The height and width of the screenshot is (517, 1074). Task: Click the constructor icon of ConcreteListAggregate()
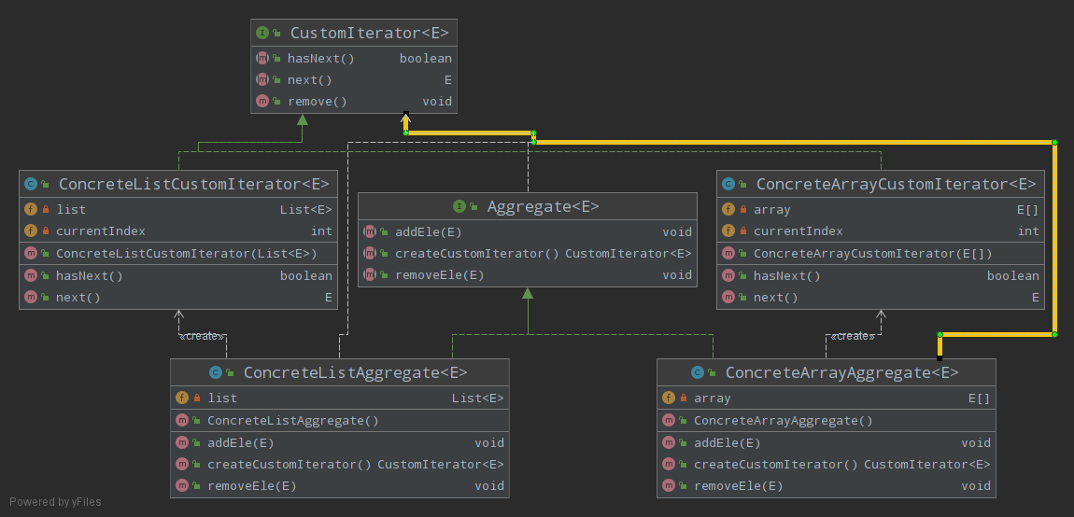pos(181,421)
